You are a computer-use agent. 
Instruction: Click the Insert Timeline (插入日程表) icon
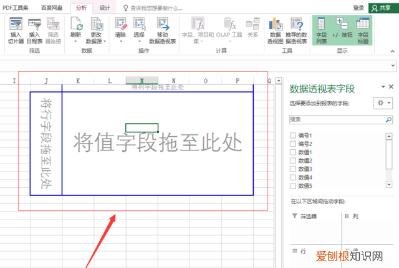point(35,24)
